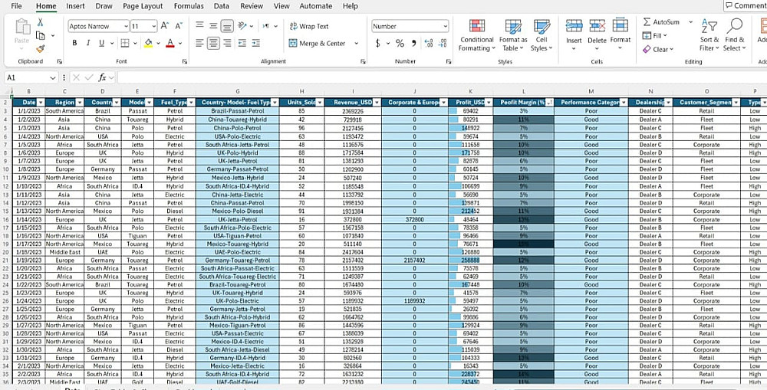Viewport: 767px width, 390px height.
Task: Open the Number format dropdown
Action: [x=445, y=26]
